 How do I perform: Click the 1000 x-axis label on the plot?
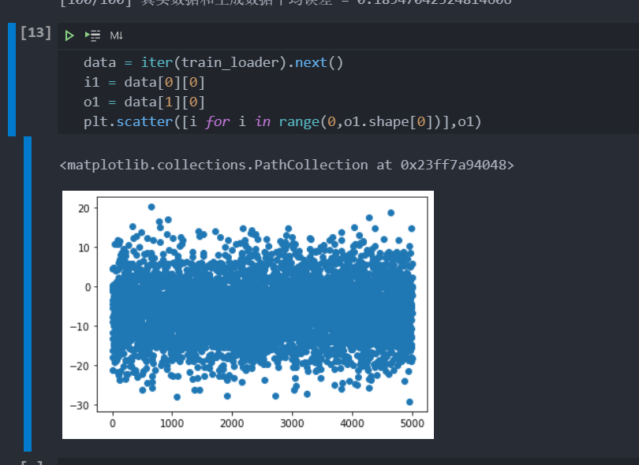(172, 423)
